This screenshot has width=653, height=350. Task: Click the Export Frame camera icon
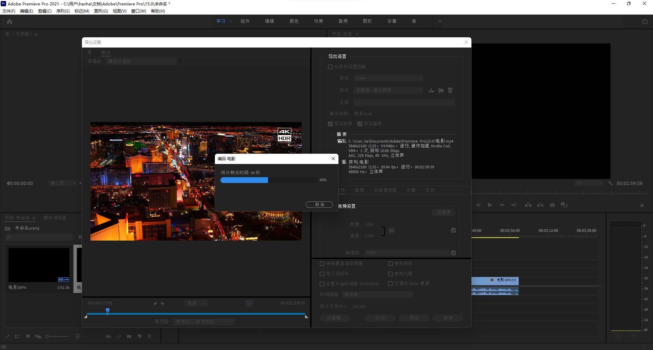click(x=552, y=205)
